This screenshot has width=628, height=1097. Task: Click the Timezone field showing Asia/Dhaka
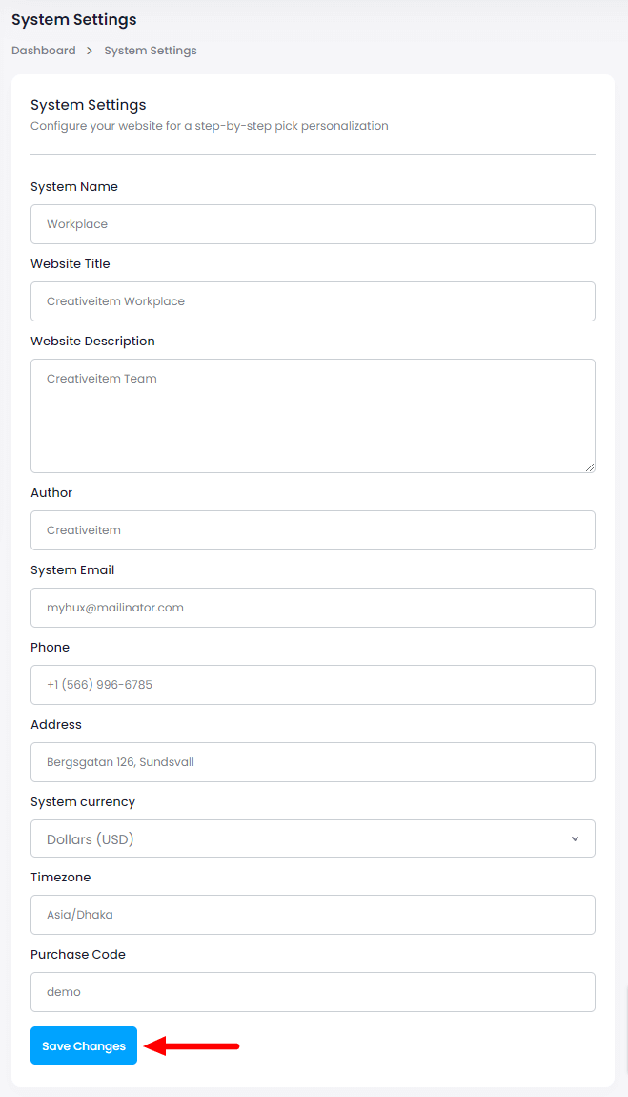313,915
